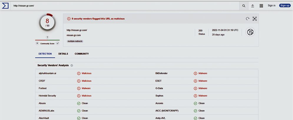Screen dimensions: 293x120
Task: Click the alert icon in the CRDF row
Action: 79,81
